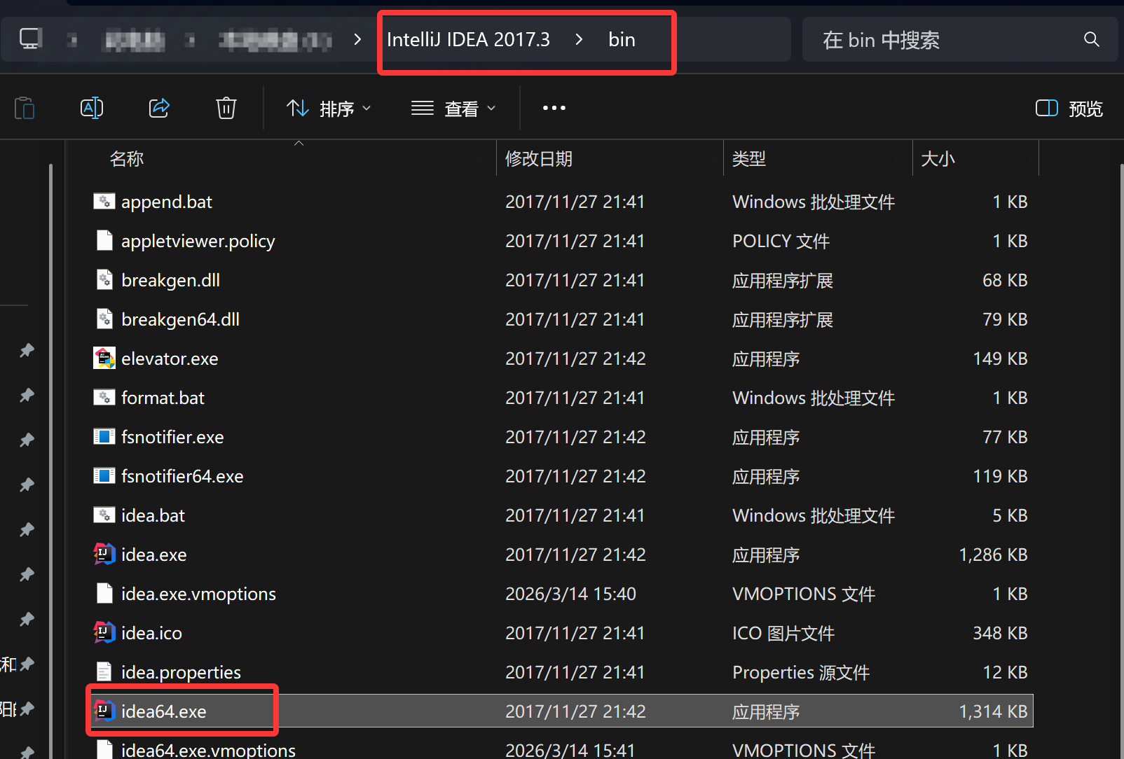Image resolution: width=1124 pixels, height=759 pixels.
Task: Select the idea.properties file name
Action: tap(181, 672)
